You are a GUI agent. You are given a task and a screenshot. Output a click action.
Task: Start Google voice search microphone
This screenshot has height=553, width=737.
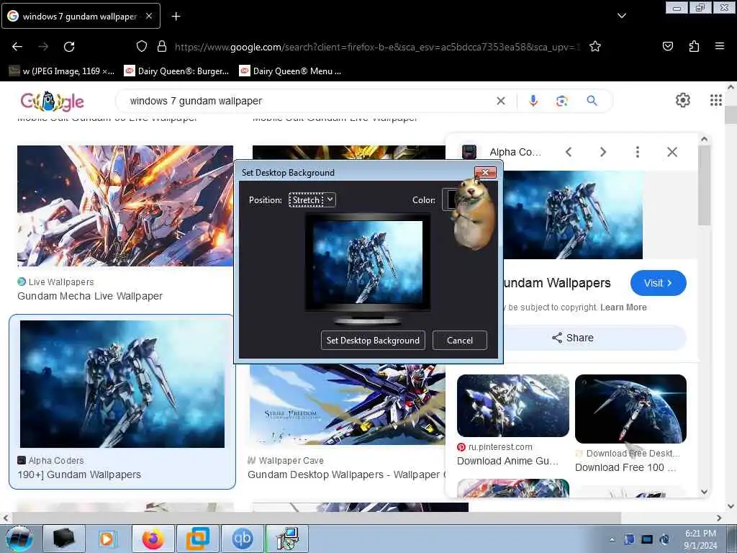pos(533,101)
